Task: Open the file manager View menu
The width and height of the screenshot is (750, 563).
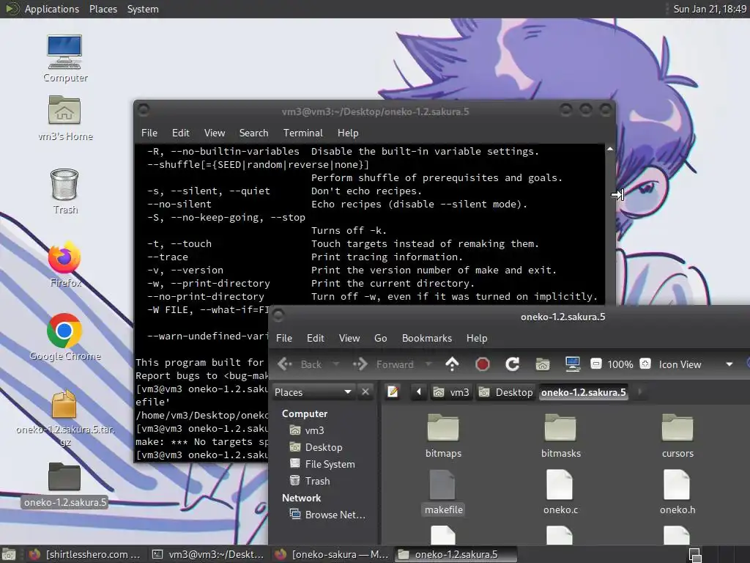Action: [x=349, y=338]
